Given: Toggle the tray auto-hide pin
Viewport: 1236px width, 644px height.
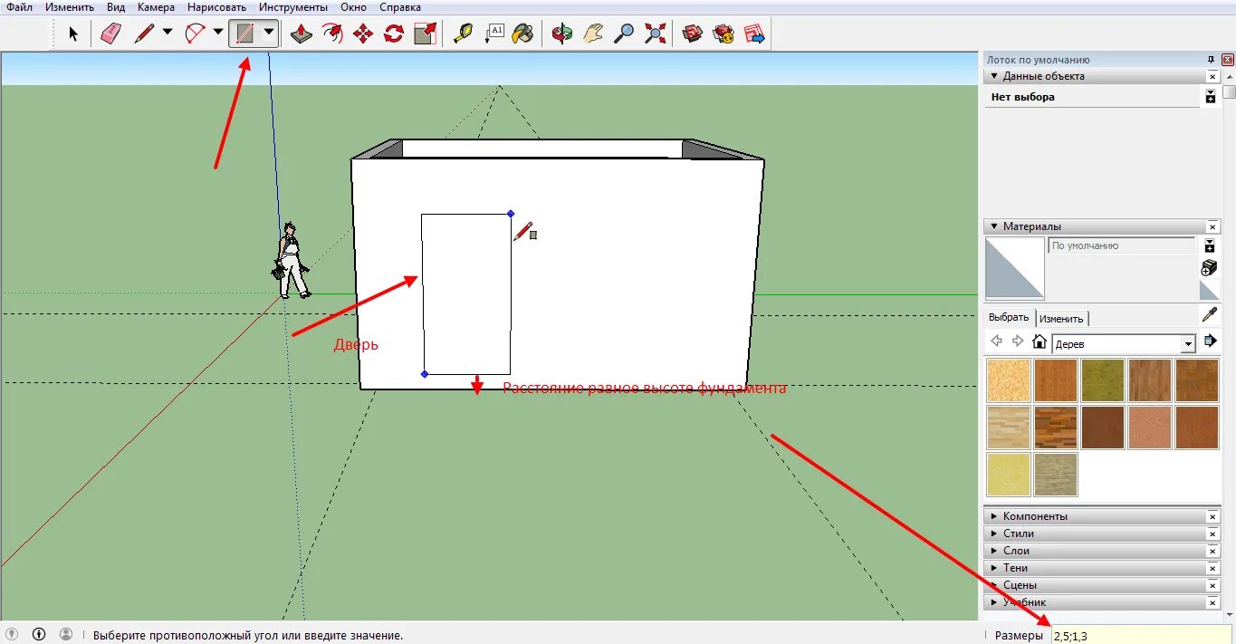Looking at the screenshot, I should pyautogui.click(x=1212, y=59).
